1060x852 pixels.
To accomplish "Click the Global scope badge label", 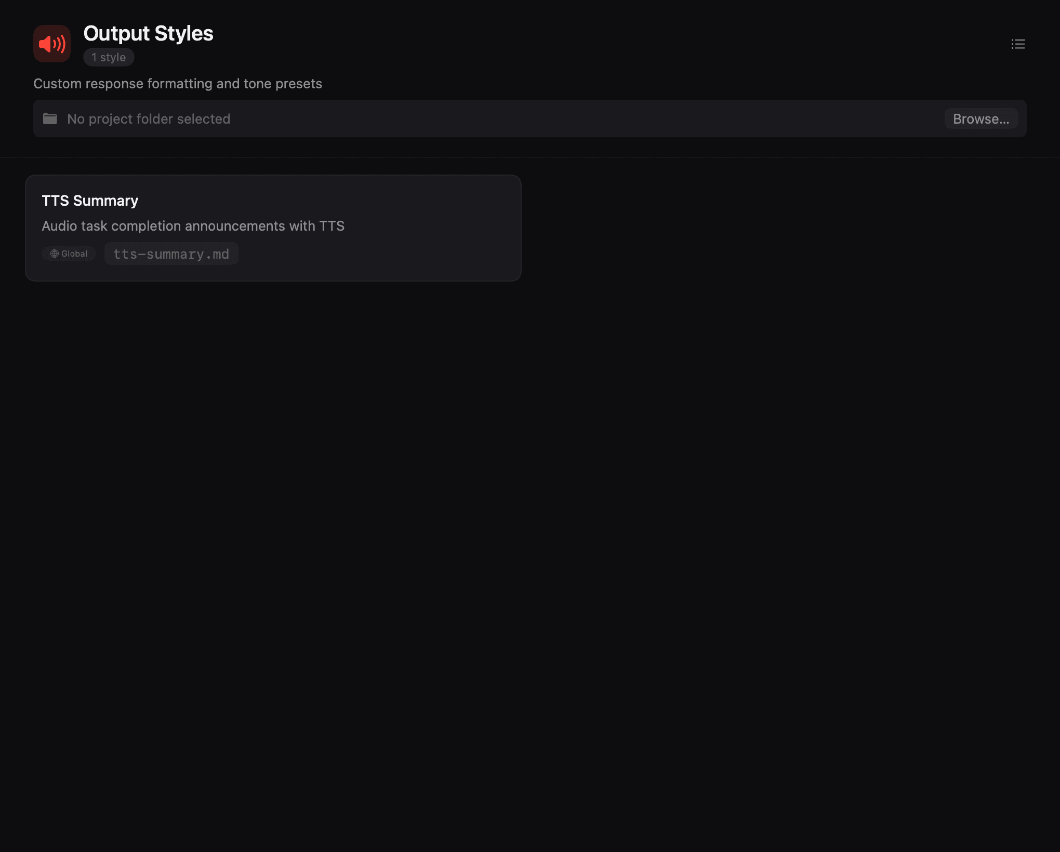I will point(74,254).
